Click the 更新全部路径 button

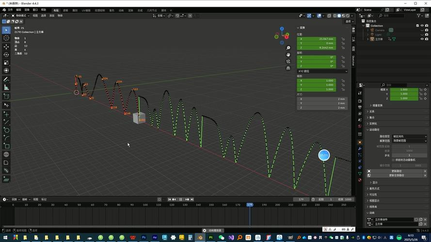click(x=396, y=176)
